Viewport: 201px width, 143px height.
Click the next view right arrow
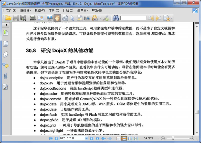click(109, 138)
